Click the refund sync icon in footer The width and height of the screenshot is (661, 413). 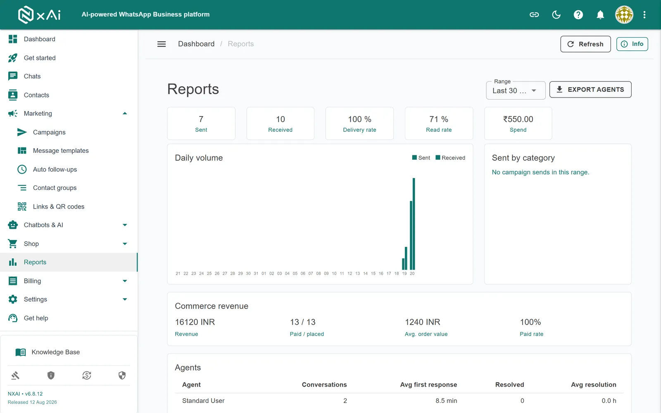tap(87, 375)
